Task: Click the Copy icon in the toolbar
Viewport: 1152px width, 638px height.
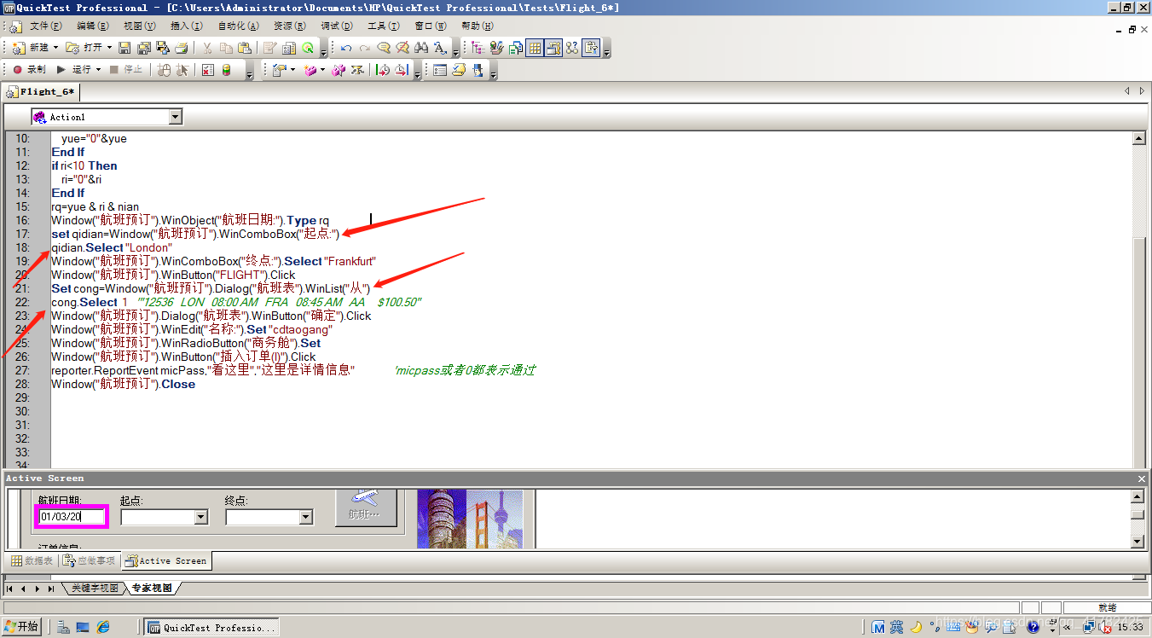Action: click(226, 48)
